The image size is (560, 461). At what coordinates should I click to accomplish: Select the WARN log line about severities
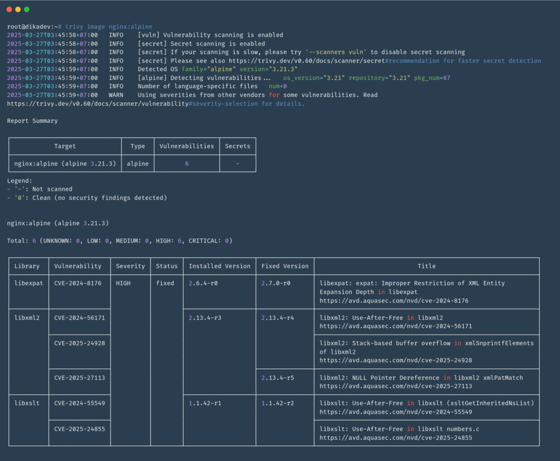[x=219, y=95]
